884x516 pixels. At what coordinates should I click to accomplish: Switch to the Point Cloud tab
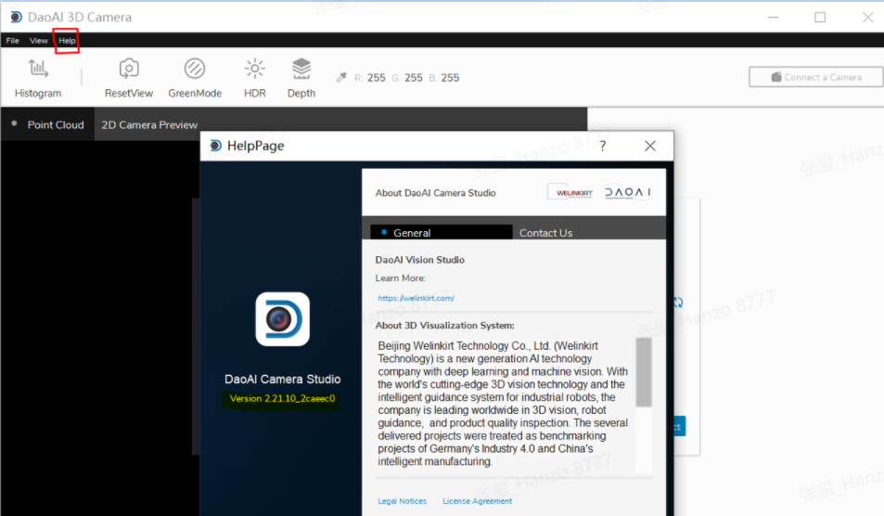pos(48,124)
